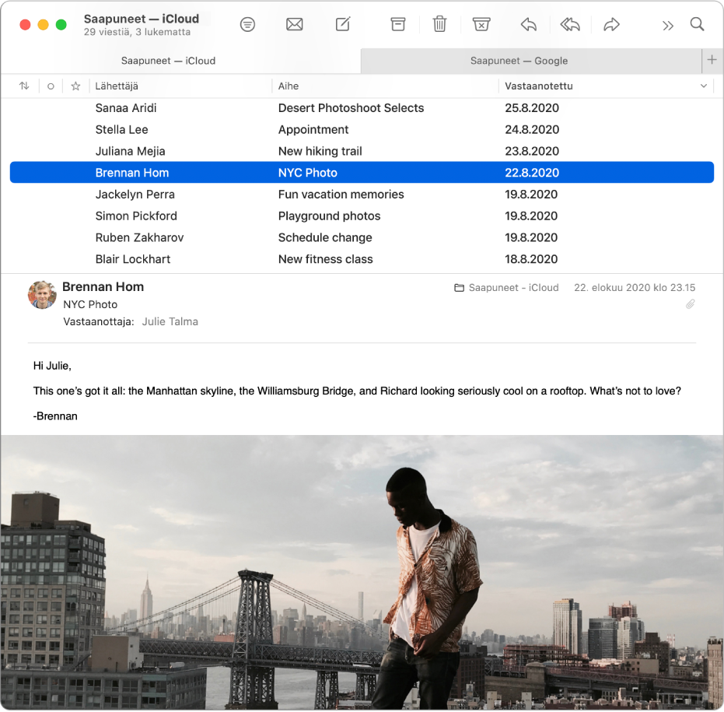The image size is (724, 712).
Task: Open the search magnifier icon
Action: point(698,25)
